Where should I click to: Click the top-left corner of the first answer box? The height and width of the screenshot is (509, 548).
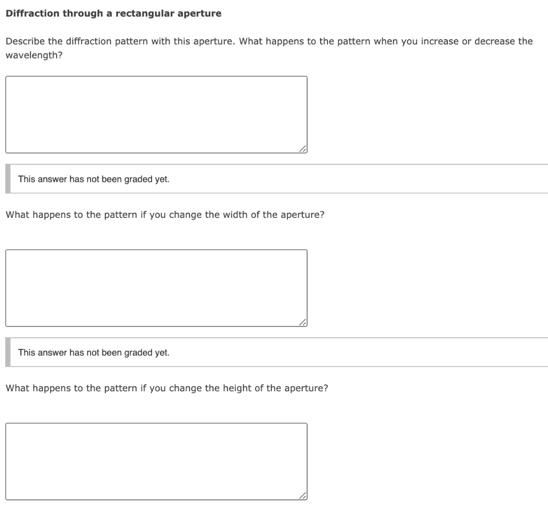(7, 77)
